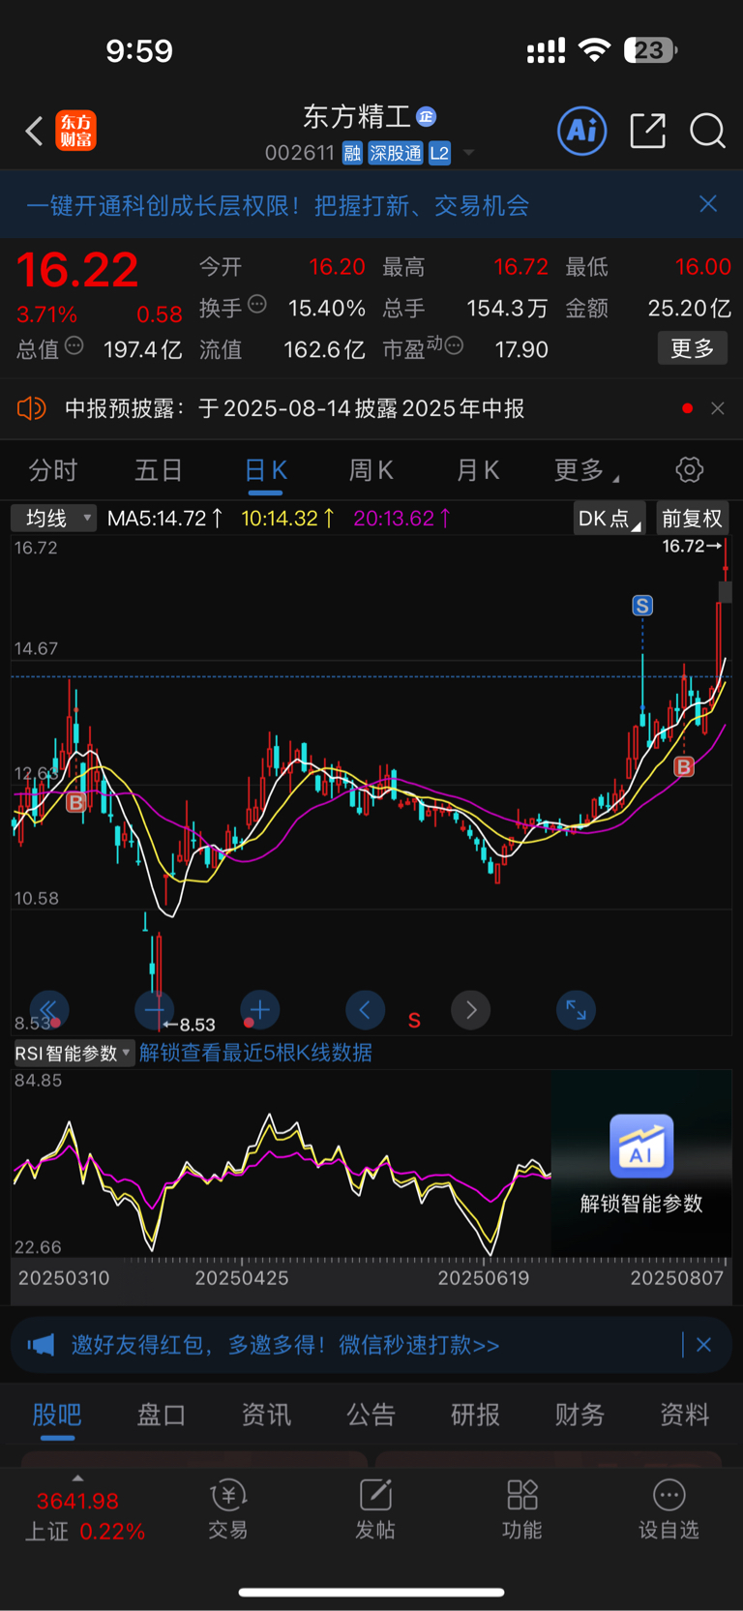Close the 科创成长层 banner
This screenshot has width=743, height=1611.
708,204
